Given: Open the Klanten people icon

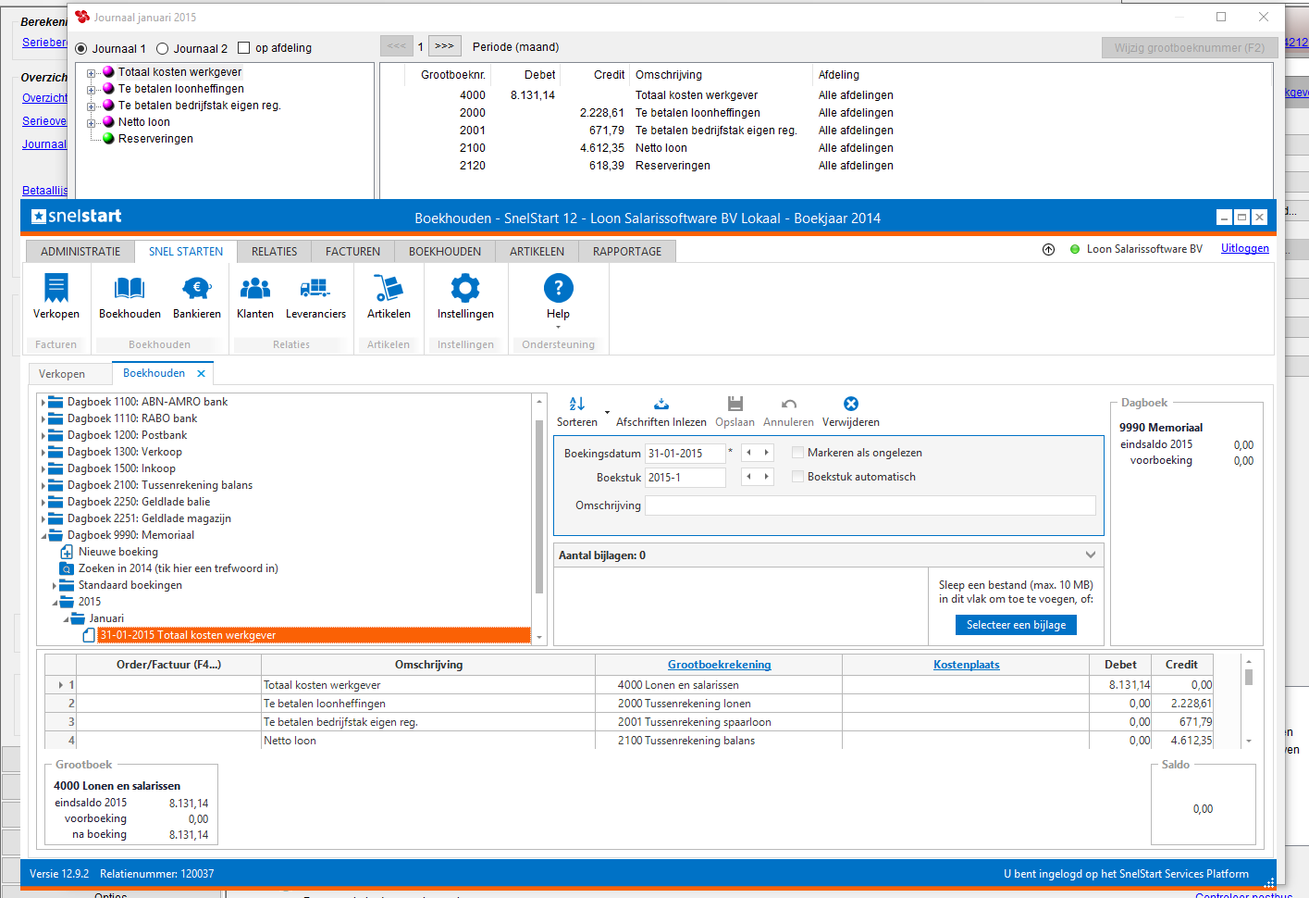Looking at the screenshot, I should coord(255,288).
